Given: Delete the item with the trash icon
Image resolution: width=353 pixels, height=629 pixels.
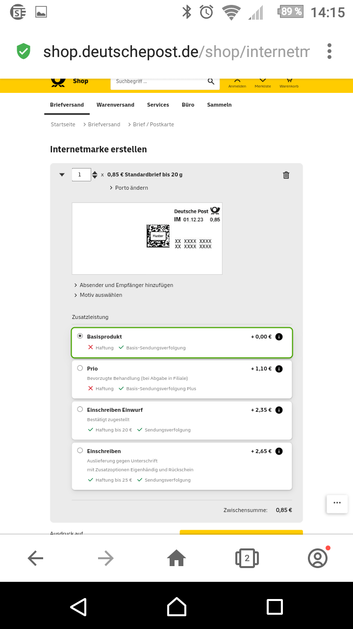Looking at the screenshot, I should (x=286, y=175).
